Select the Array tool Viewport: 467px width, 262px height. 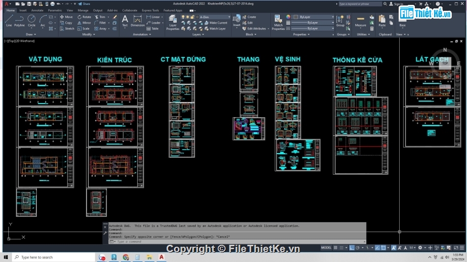tap(100, 28)
